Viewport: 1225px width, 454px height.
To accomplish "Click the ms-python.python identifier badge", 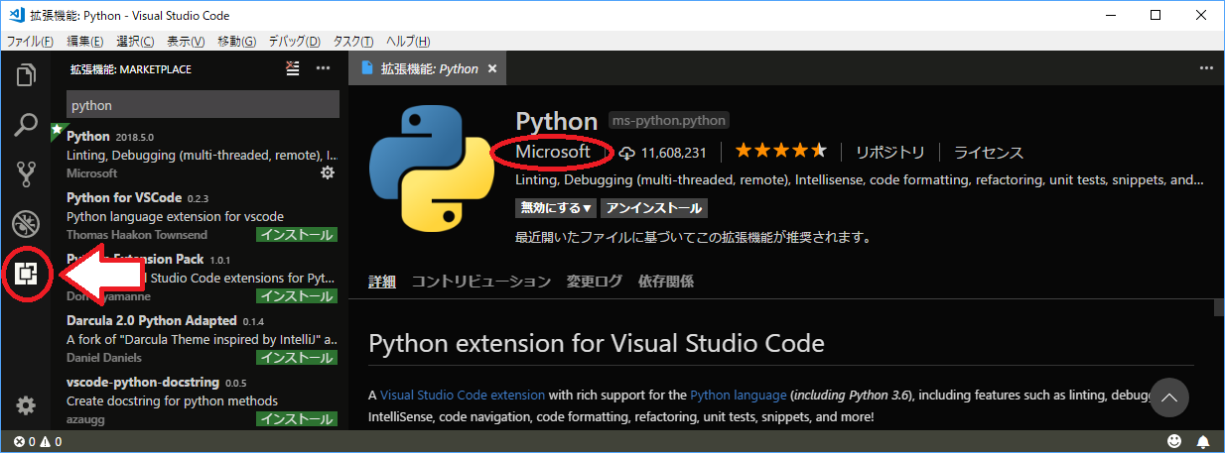I will point(669,120).
